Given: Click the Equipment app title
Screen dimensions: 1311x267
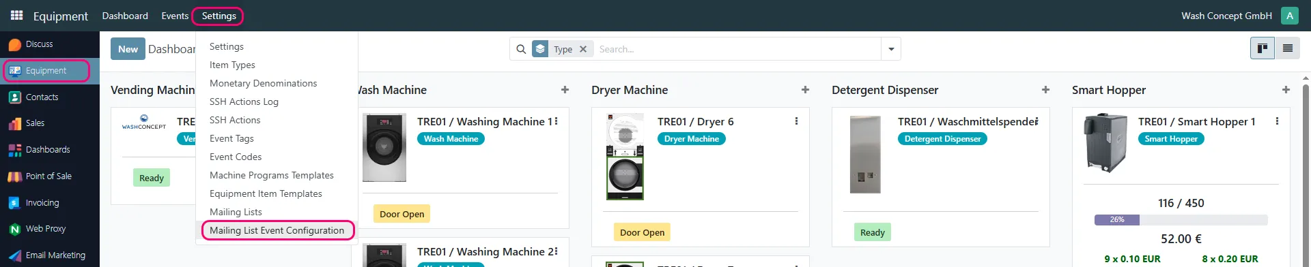Looking at the screenshot, I should [x=60, y=16].
